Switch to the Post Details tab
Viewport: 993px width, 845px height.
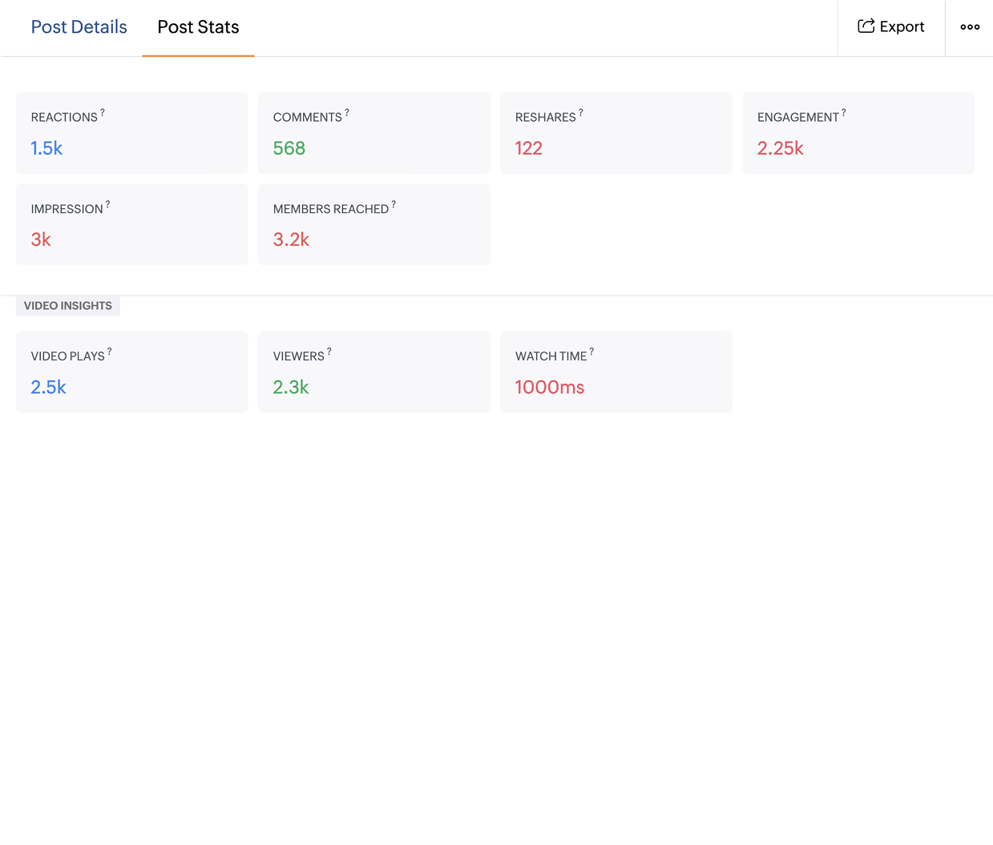click(x=79, y=27)
